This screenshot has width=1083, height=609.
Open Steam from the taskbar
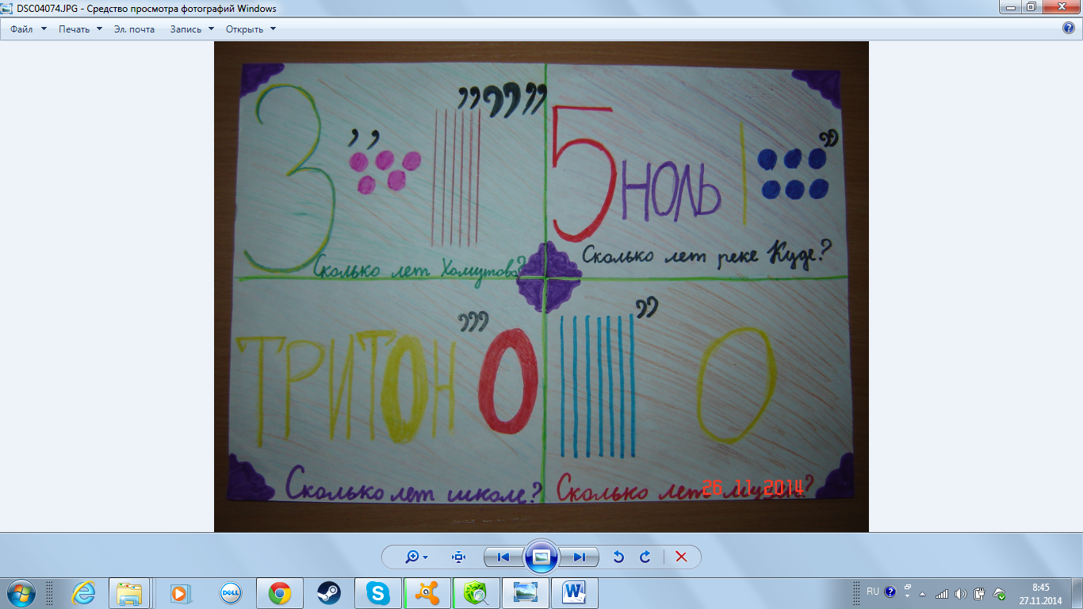click(328, 592)
